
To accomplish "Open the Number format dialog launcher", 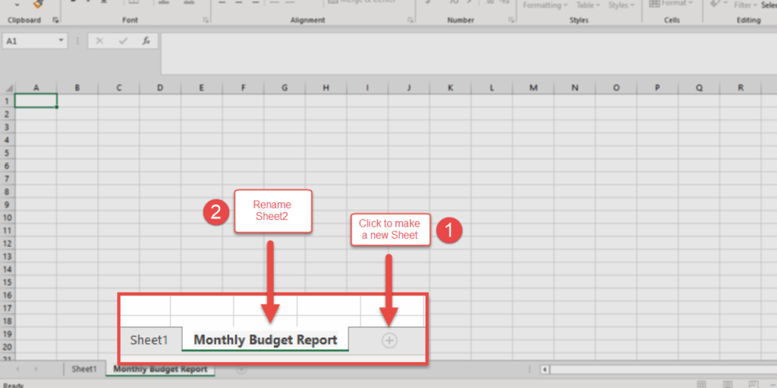I will (x=511, y=20).
